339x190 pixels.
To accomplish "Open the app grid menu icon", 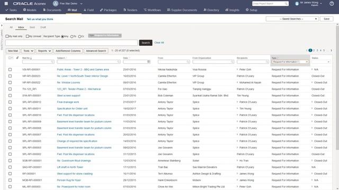I will pos(6,4).
